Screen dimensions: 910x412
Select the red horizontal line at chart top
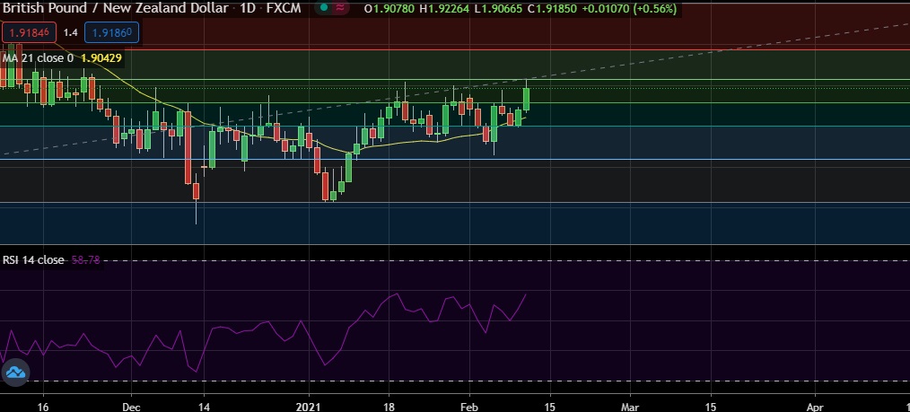pos(455,50)
